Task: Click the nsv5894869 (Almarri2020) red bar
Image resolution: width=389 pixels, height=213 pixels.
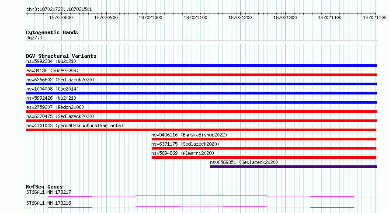Action: 264,157
